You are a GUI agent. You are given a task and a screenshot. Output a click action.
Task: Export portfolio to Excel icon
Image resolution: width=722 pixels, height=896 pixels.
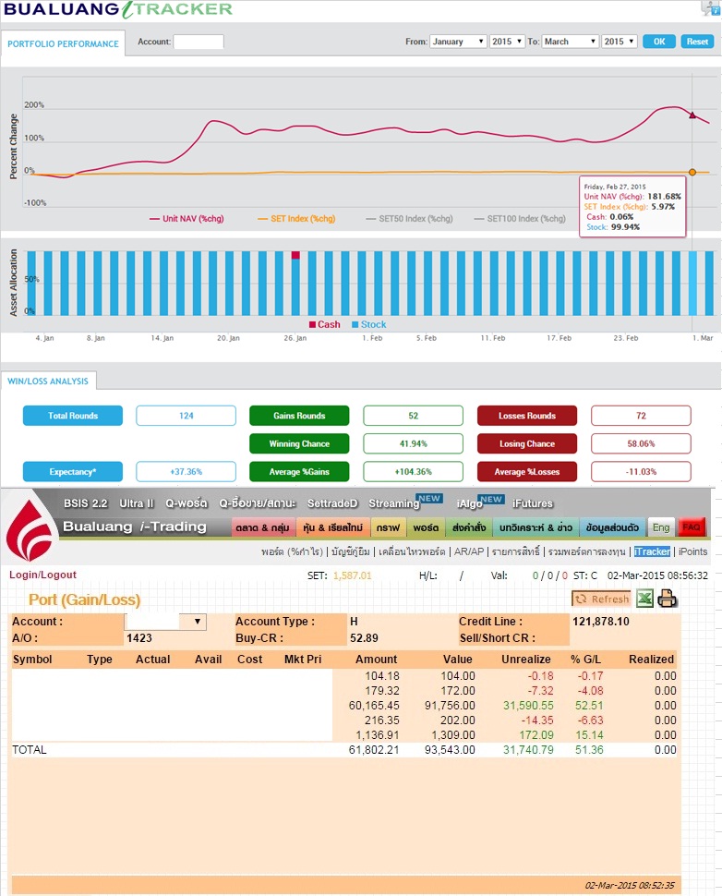(x=644, y=599)
